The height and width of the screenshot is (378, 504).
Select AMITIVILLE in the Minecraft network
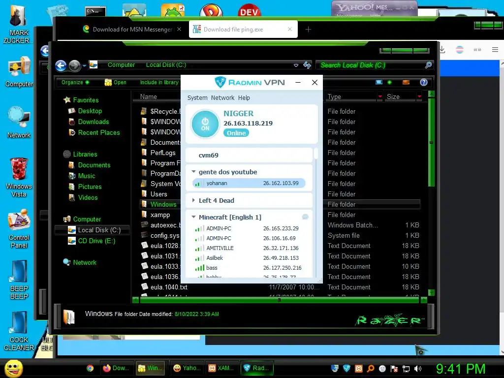click(x=249, y=248)
